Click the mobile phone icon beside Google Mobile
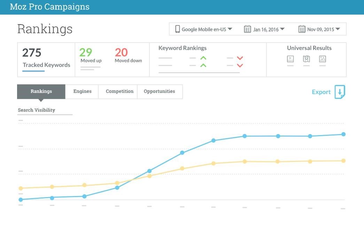Viewport: 364px width, 226px height. (177, 29)
